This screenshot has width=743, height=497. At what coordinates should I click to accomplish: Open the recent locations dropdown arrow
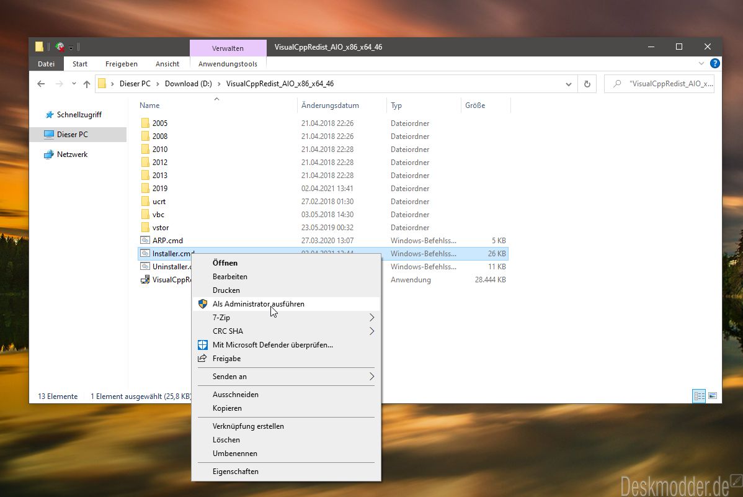pos(74,84)
